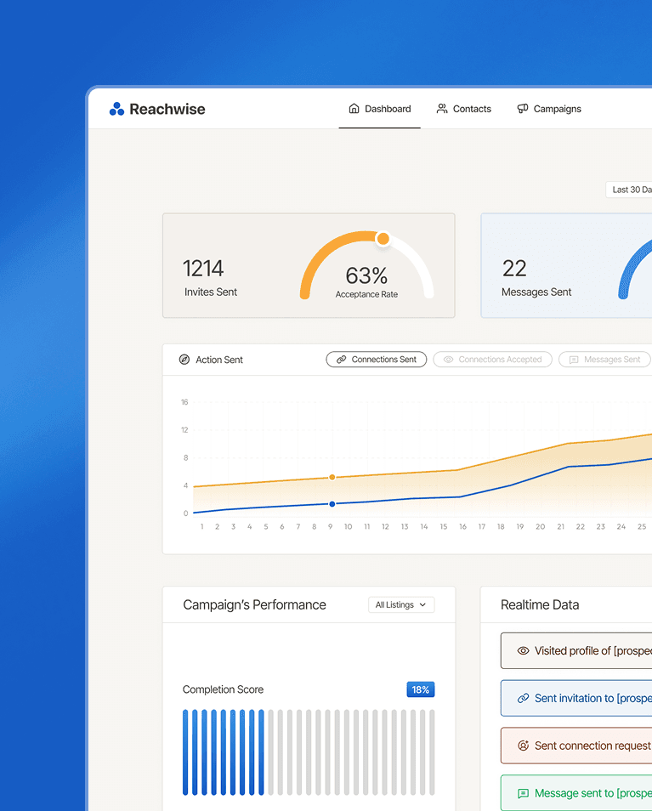Click the eye icon on Visited profile row
Image resolution: width=652 pixels, height=811 pixels.
click(x=523, y=651)
